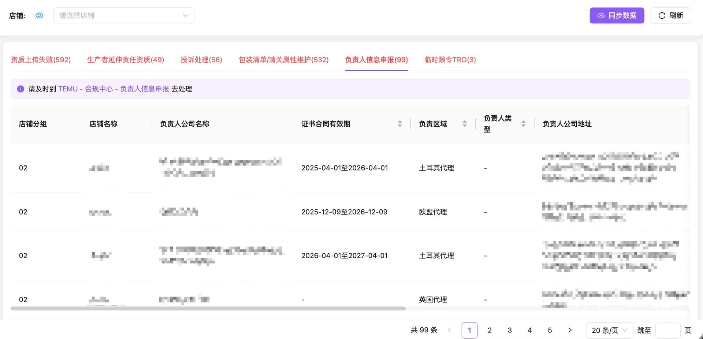Image resolution: width=703 pixels, height=339 pixels.
Task: Click 土耳其代理 in the 2026-04-01 row
Action: [x=436, y=256]
